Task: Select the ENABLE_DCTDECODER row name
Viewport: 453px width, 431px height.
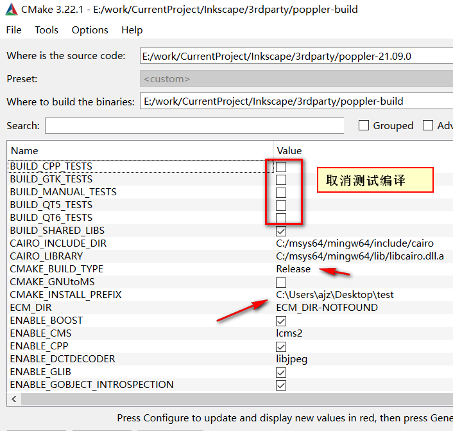Action: (x=62, y=358)
